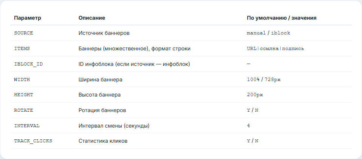The image size is (362, 159).
Task: Click the Параметр column header
Action: (x=28, y=18)
